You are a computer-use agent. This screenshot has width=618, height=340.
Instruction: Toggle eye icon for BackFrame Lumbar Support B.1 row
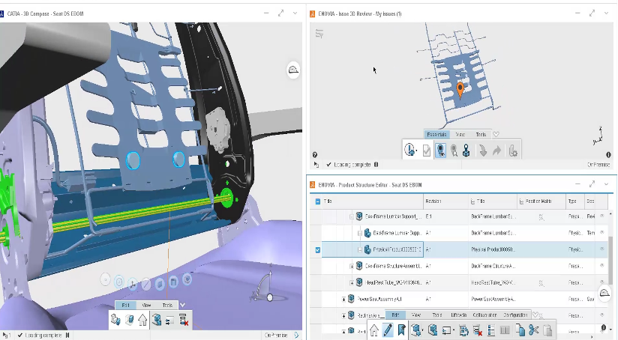(x=601, y=216)
